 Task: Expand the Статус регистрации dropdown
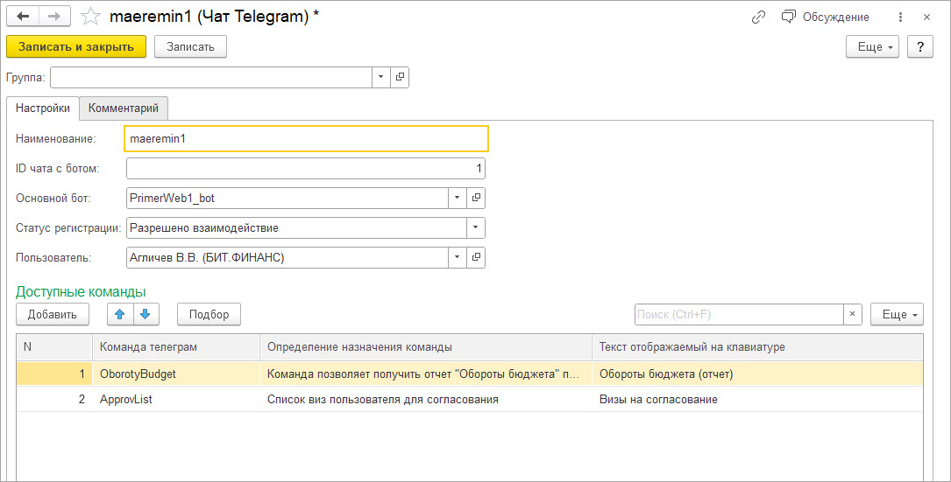(x=475, y=228)
